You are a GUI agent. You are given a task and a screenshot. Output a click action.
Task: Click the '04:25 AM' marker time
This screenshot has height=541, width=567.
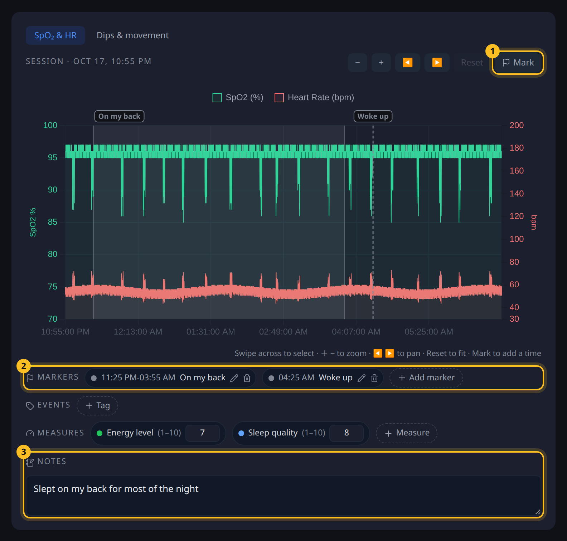pyautogui.click(x=296, y=378)
